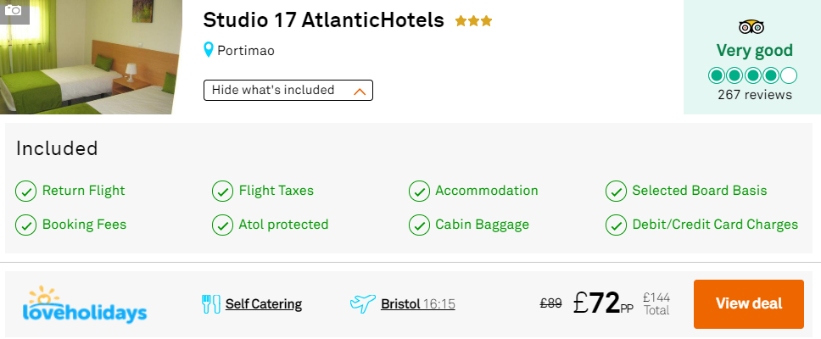Click the blue location pin beside Portimao

(x=209, y=50)
